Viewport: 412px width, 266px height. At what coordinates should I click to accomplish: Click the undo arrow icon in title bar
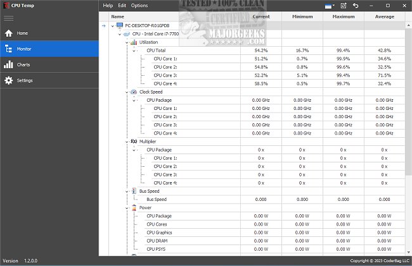pyautogui.click(x=356, y=6)
